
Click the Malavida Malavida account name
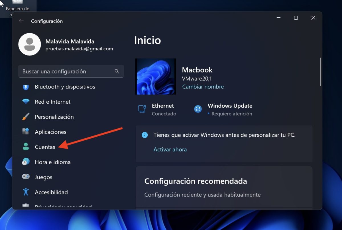pyautogui.click(x=70, y=42)
